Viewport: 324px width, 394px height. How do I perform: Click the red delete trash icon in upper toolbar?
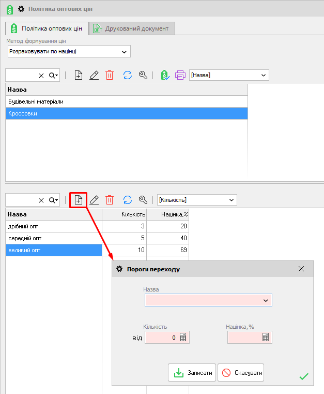pos(110,75)
